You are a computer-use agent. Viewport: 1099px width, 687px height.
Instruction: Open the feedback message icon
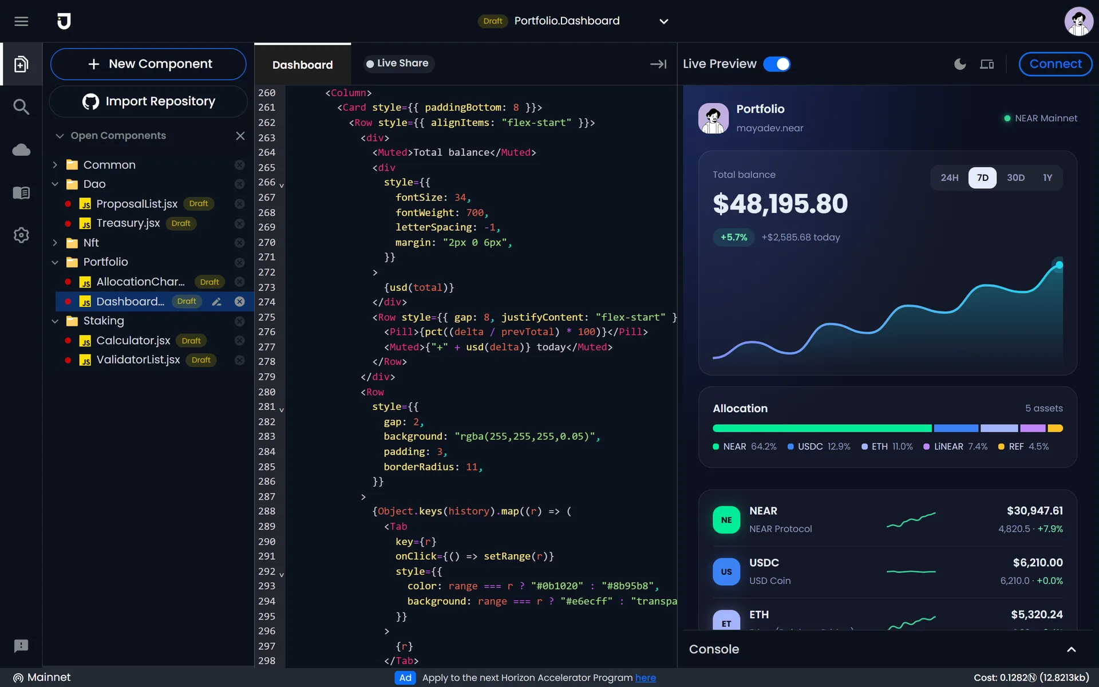pos(21,646)
